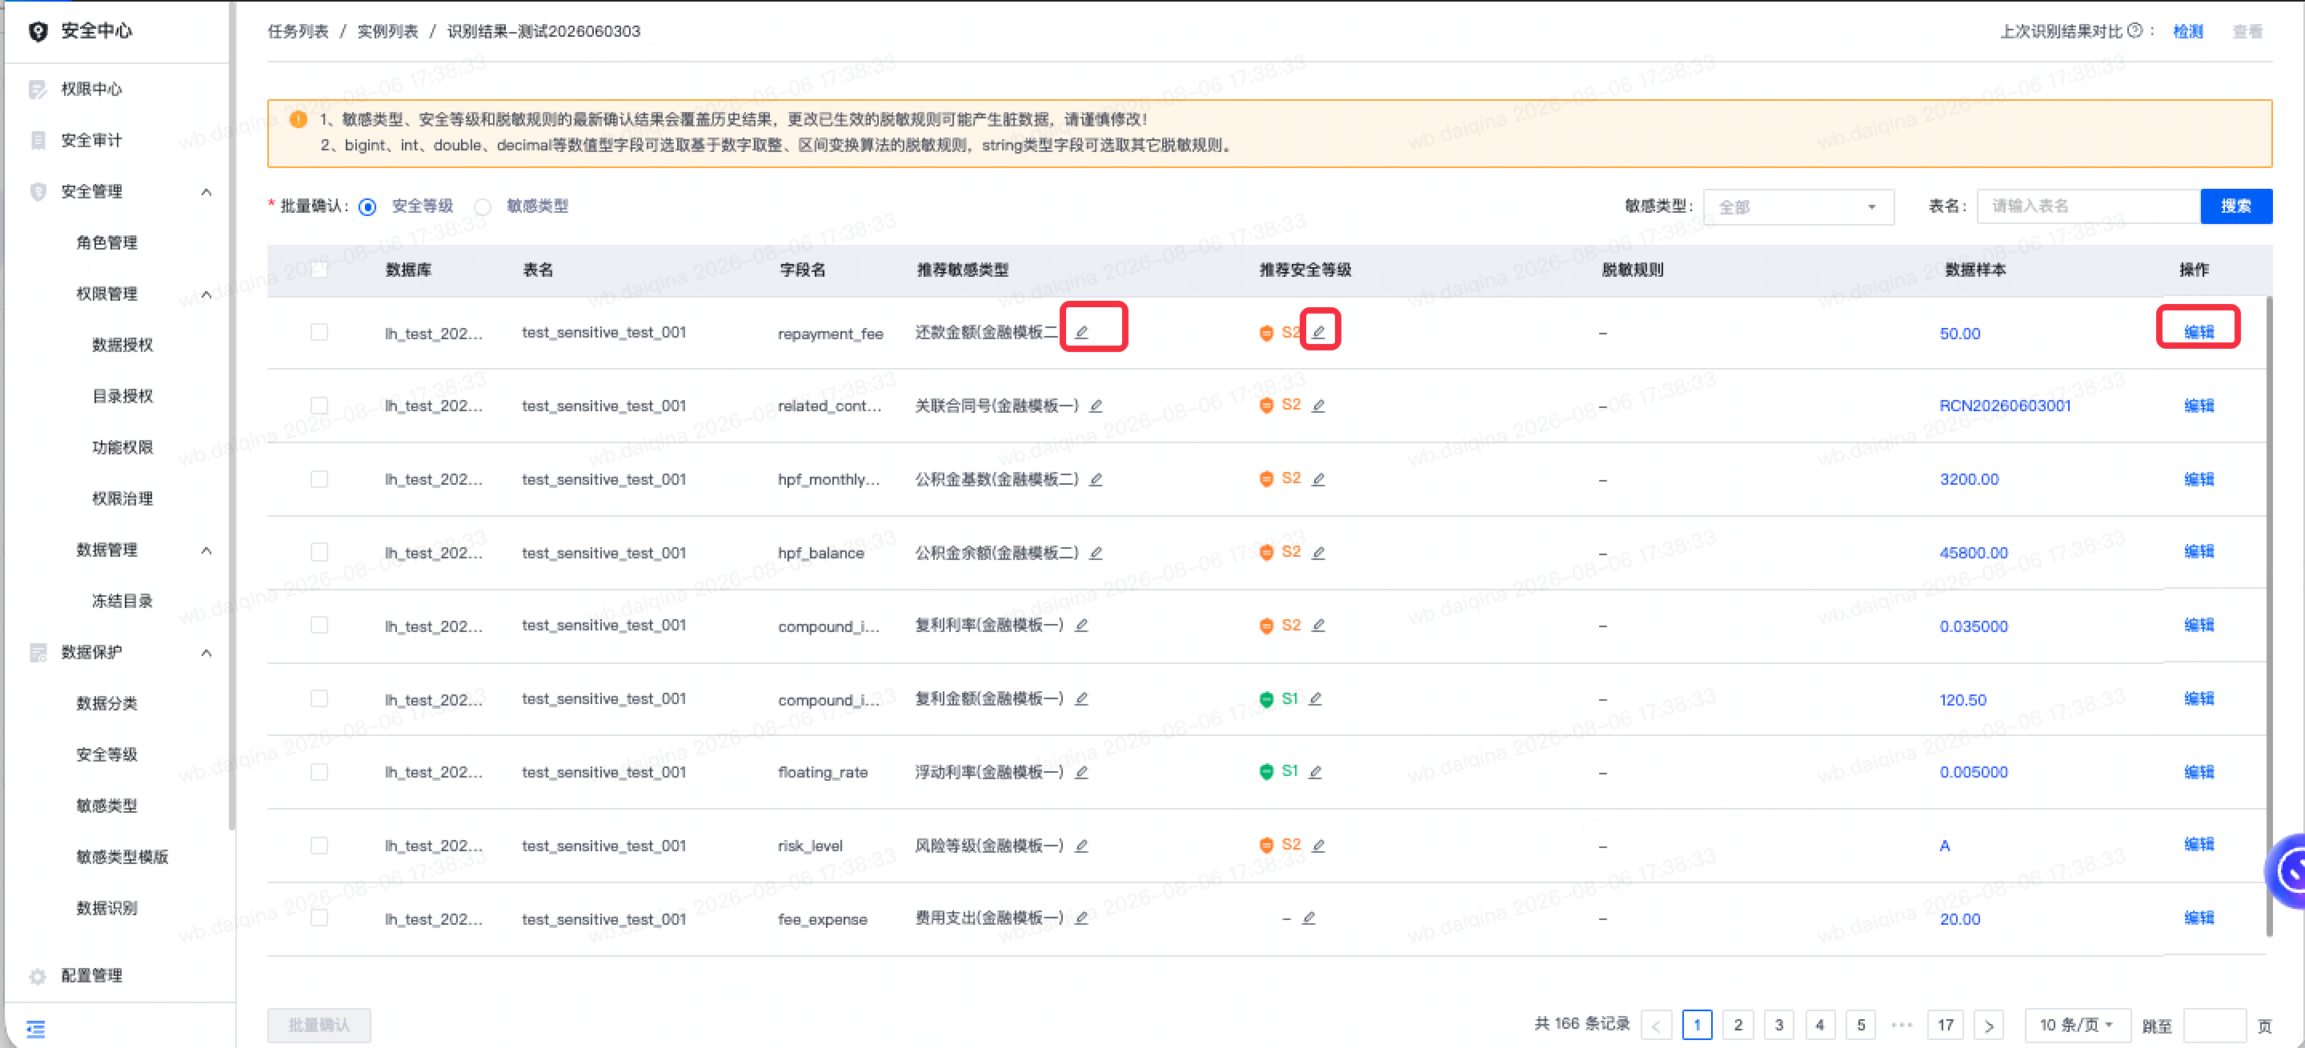Open the 10 条/页 page size dropdown
Image resolution: width=2305 pixels, height=1048 pixels.
point(2076,1024)
